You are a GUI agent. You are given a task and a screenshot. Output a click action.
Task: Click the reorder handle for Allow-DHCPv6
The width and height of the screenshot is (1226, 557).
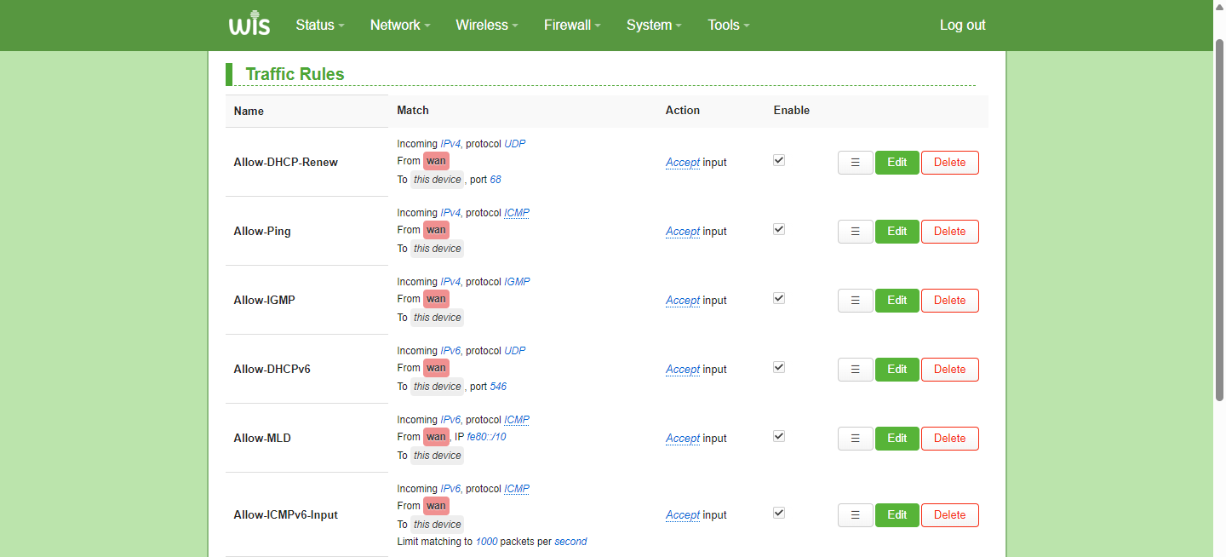(x=856, y=370)
